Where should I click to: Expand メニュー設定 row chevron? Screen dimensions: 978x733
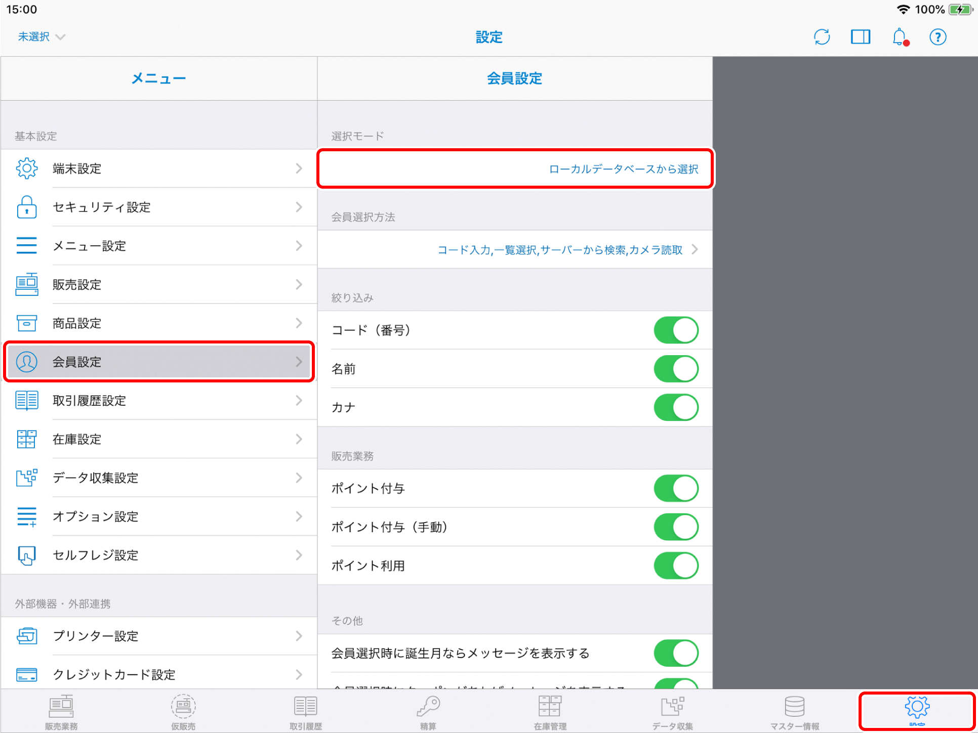pos(299,246)
